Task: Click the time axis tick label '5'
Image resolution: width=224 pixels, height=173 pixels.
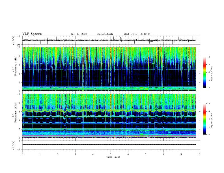Action: (111, 154)
